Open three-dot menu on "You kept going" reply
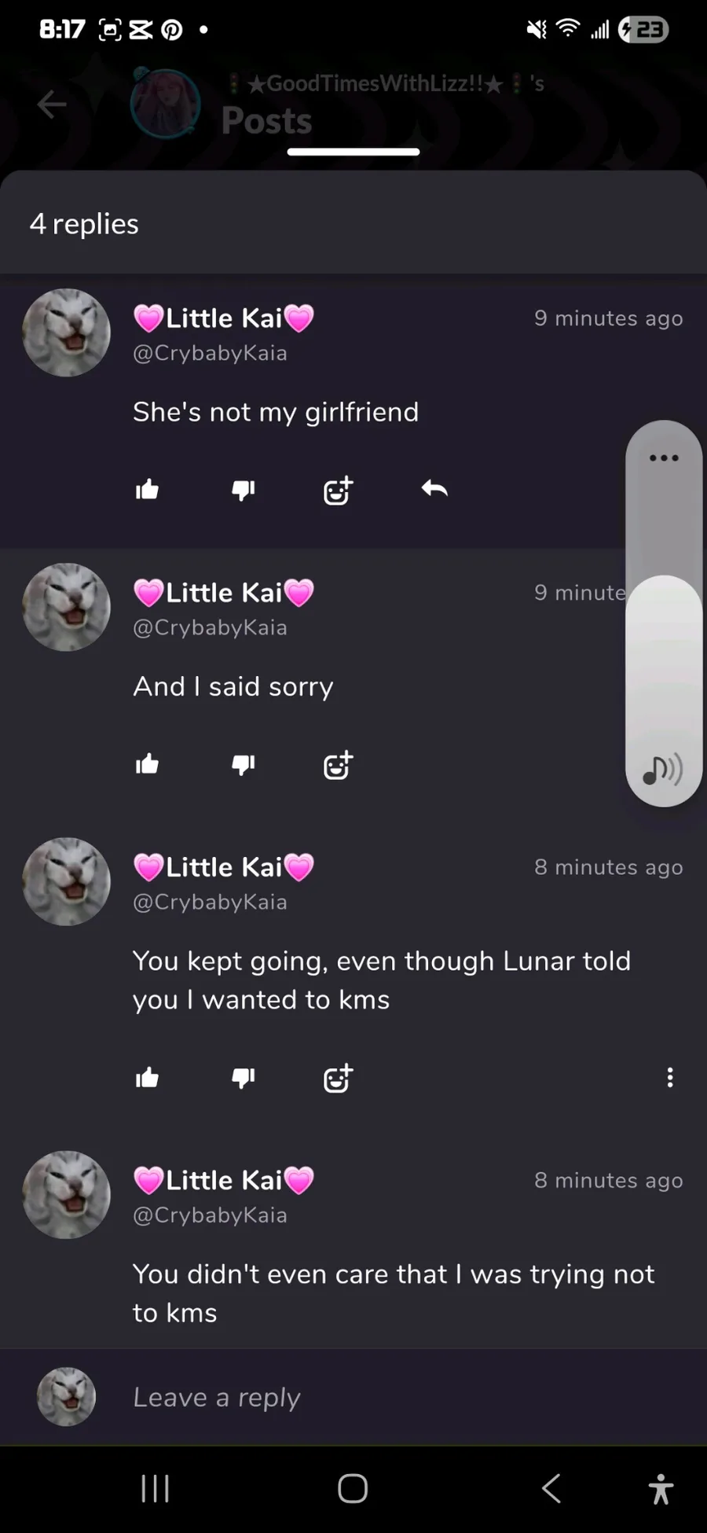 coord(670,1077)
